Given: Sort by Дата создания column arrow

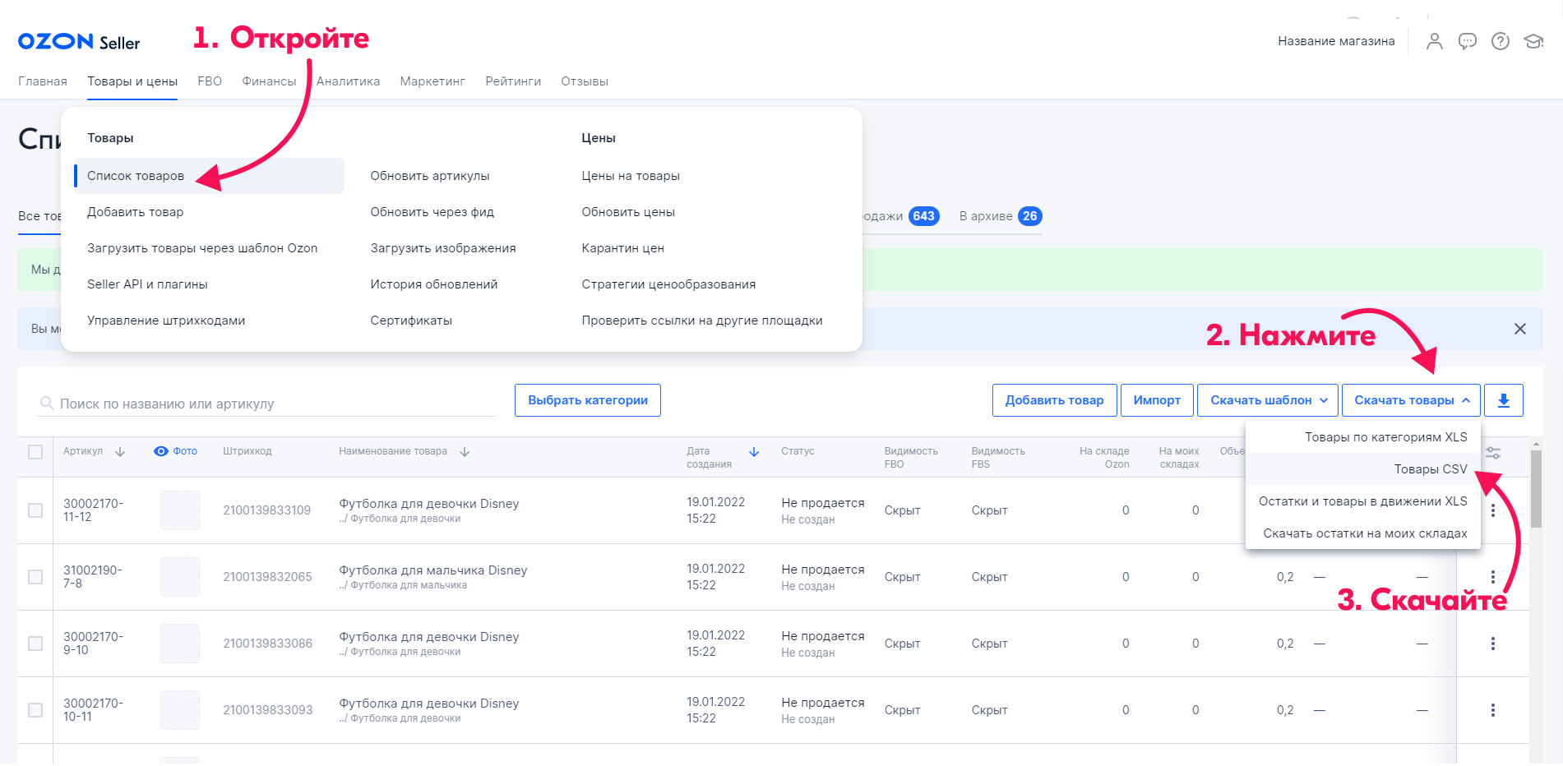Looking at the screenshot, I should [754, 452].
